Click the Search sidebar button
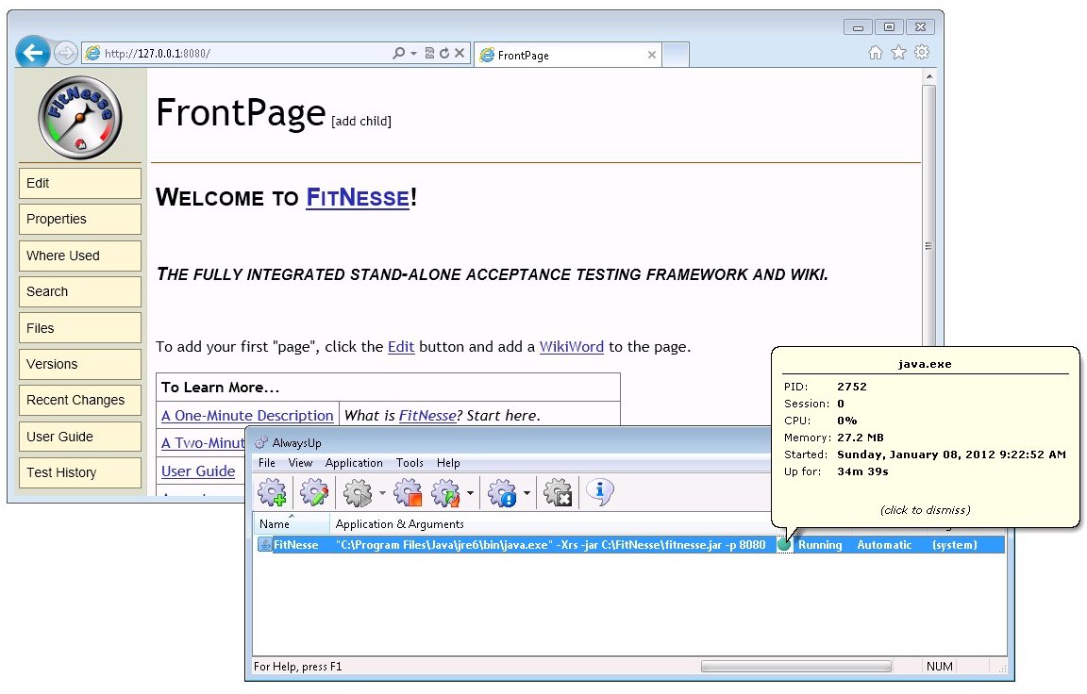 [x=79, y=291]
